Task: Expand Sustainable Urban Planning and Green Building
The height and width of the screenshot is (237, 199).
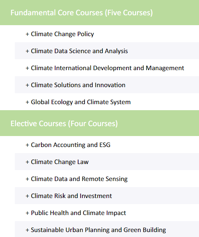Action: (x=107, y=229)
